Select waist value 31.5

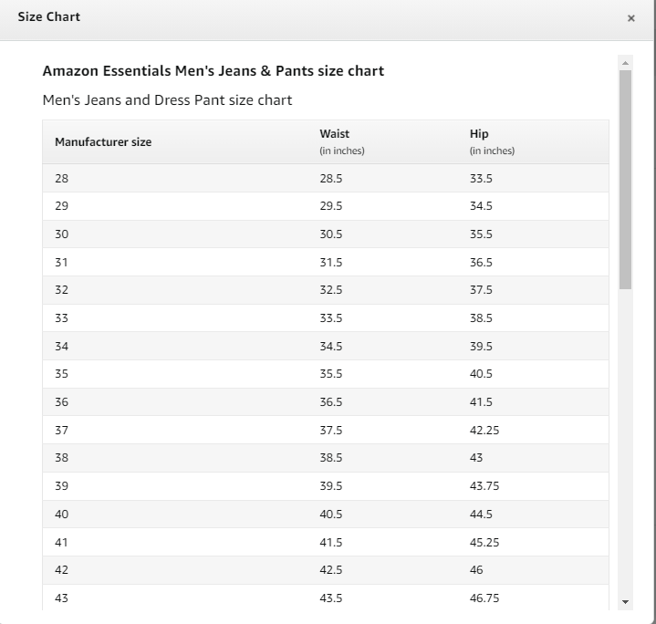[331, 262]
